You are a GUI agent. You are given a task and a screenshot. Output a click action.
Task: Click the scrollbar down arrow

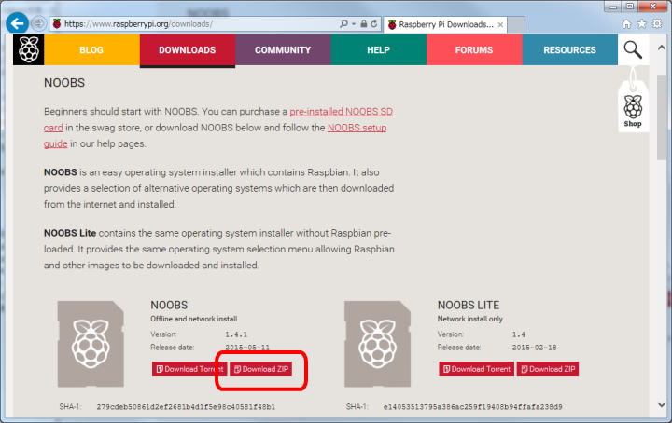click(x=662, y=404)
